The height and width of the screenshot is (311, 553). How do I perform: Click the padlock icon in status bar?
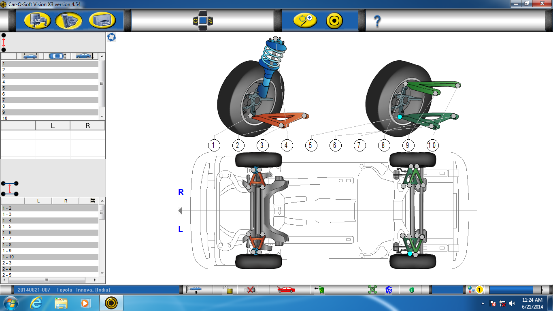coord(229,290)
